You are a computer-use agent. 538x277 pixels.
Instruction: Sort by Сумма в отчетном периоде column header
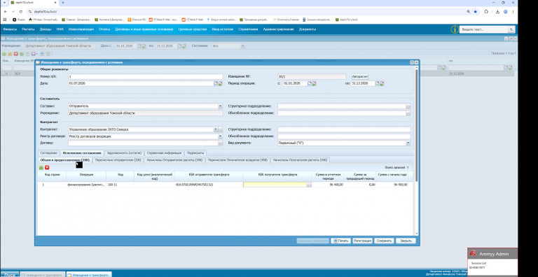tap(327, 176)
